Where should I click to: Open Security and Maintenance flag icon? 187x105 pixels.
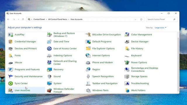pyautogui.click(x=11, y=76)
